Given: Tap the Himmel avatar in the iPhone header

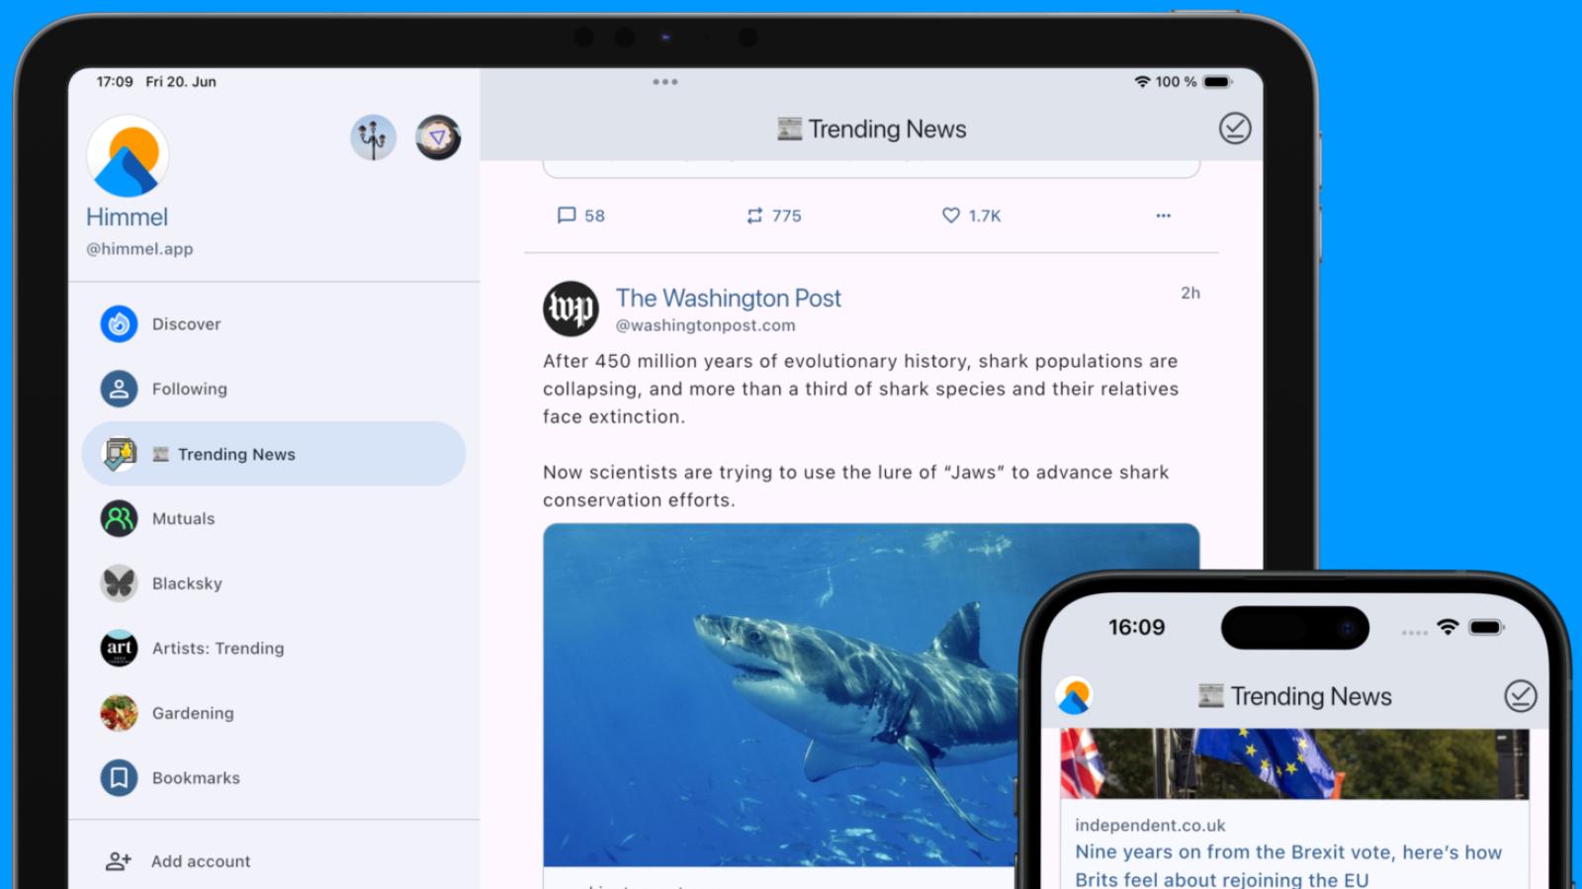Looking at the screenshot, I should coord(1074,696).
